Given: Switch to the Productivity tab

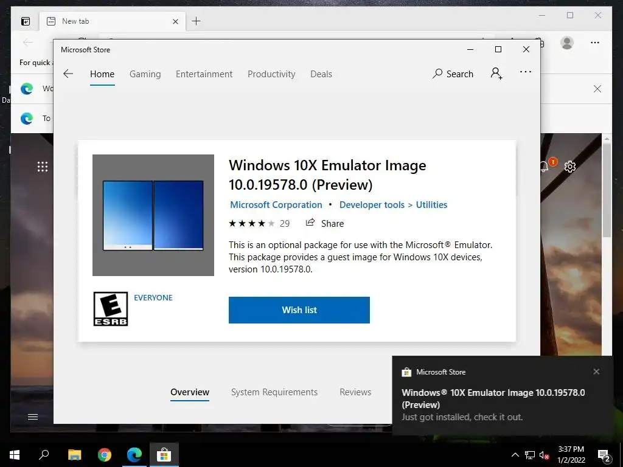Looking at the screenshot, I should pyautogui.click(x=271, y=74).
